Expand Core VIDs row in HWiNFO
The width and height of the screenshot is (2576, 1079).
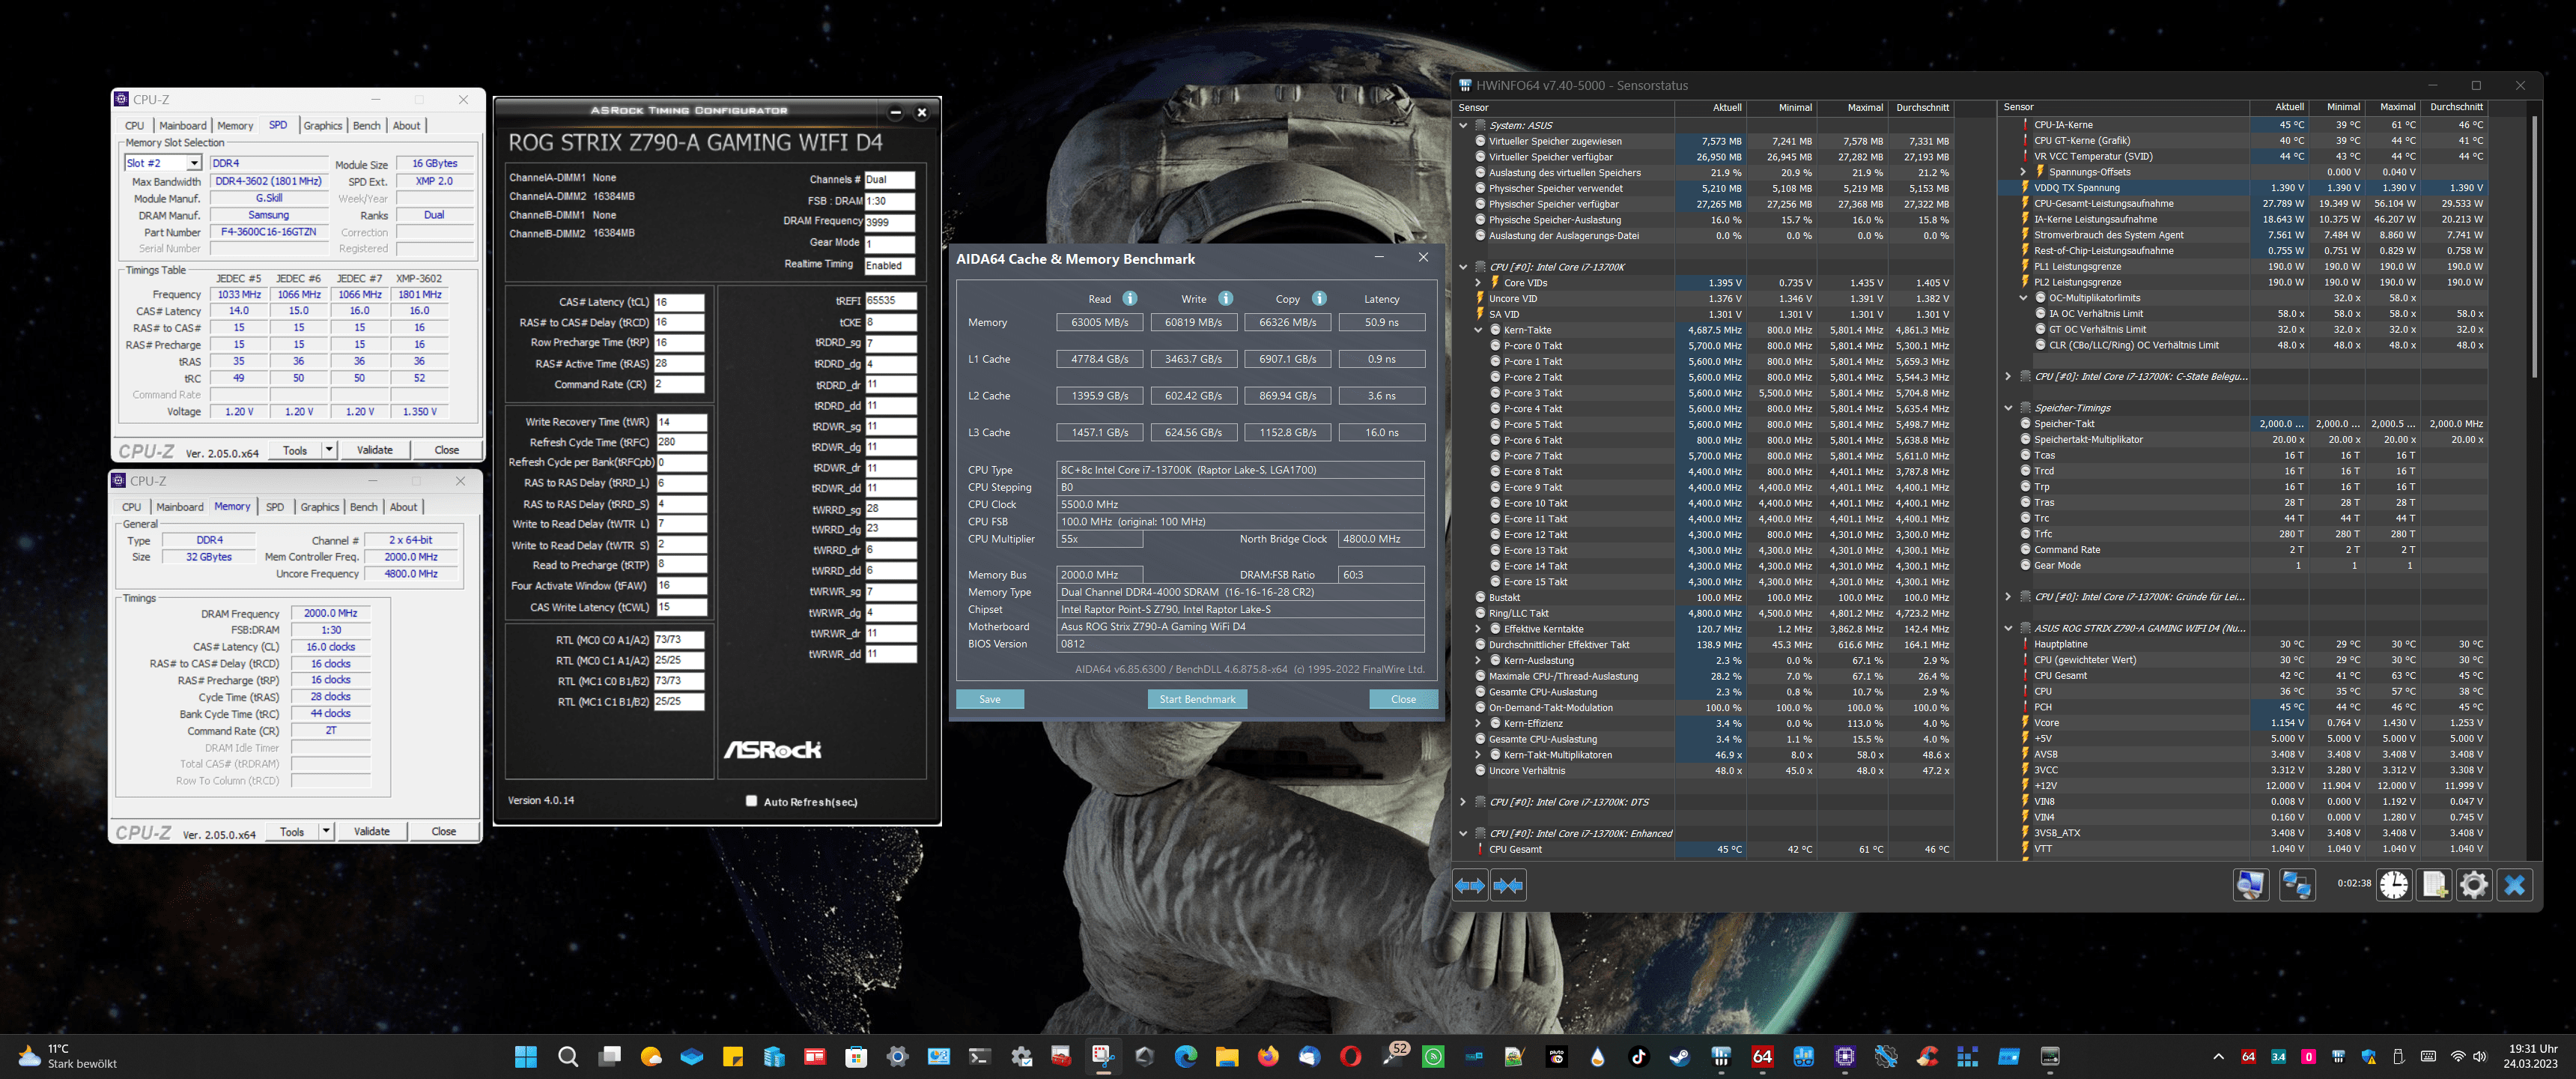[x=1478, y=282]
